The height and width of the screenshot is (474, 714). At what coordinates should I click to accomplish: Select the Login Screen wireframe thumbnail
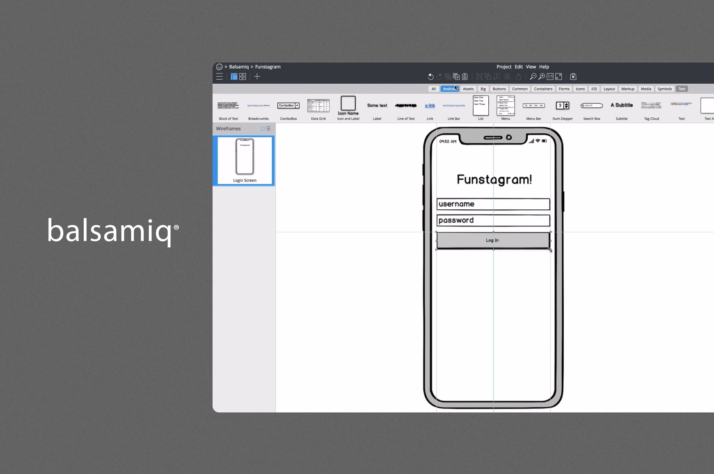[245, 161]
